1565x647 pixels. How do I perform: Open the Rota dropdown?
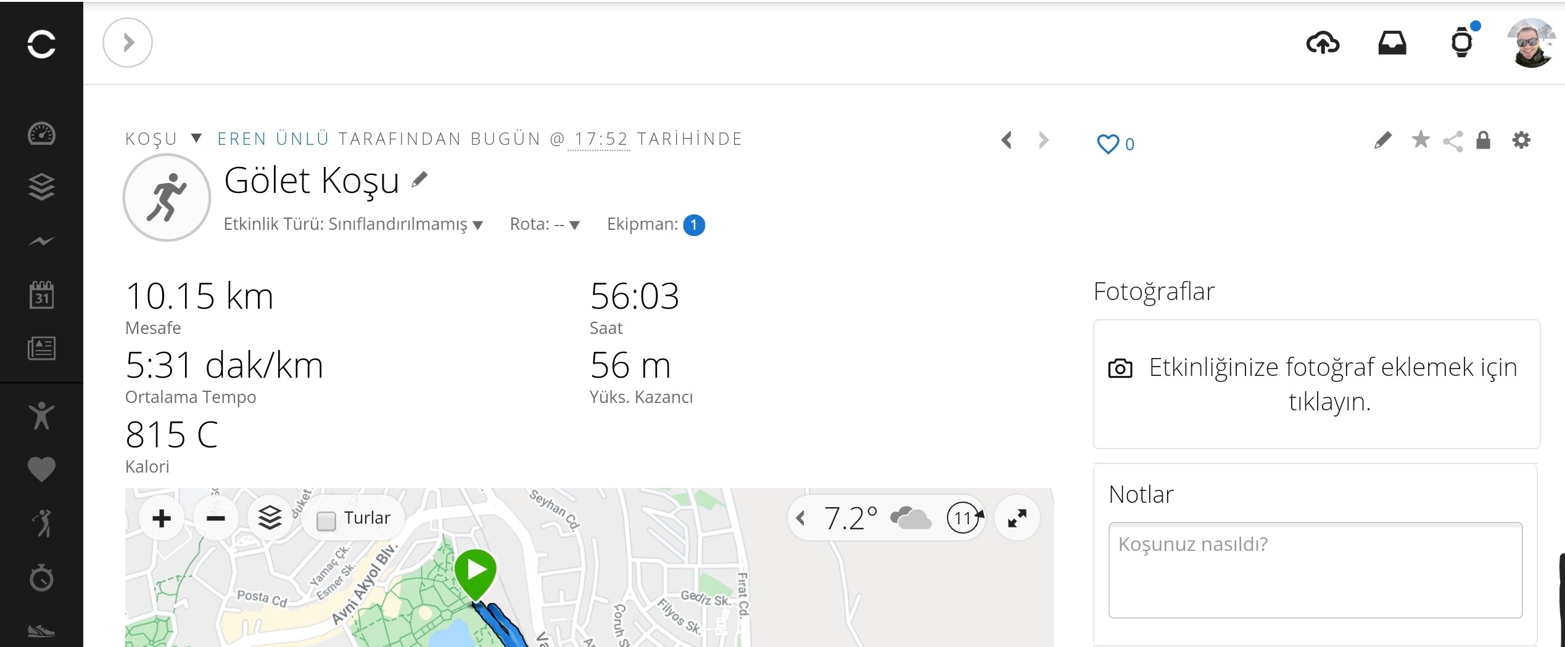[545, 224]
